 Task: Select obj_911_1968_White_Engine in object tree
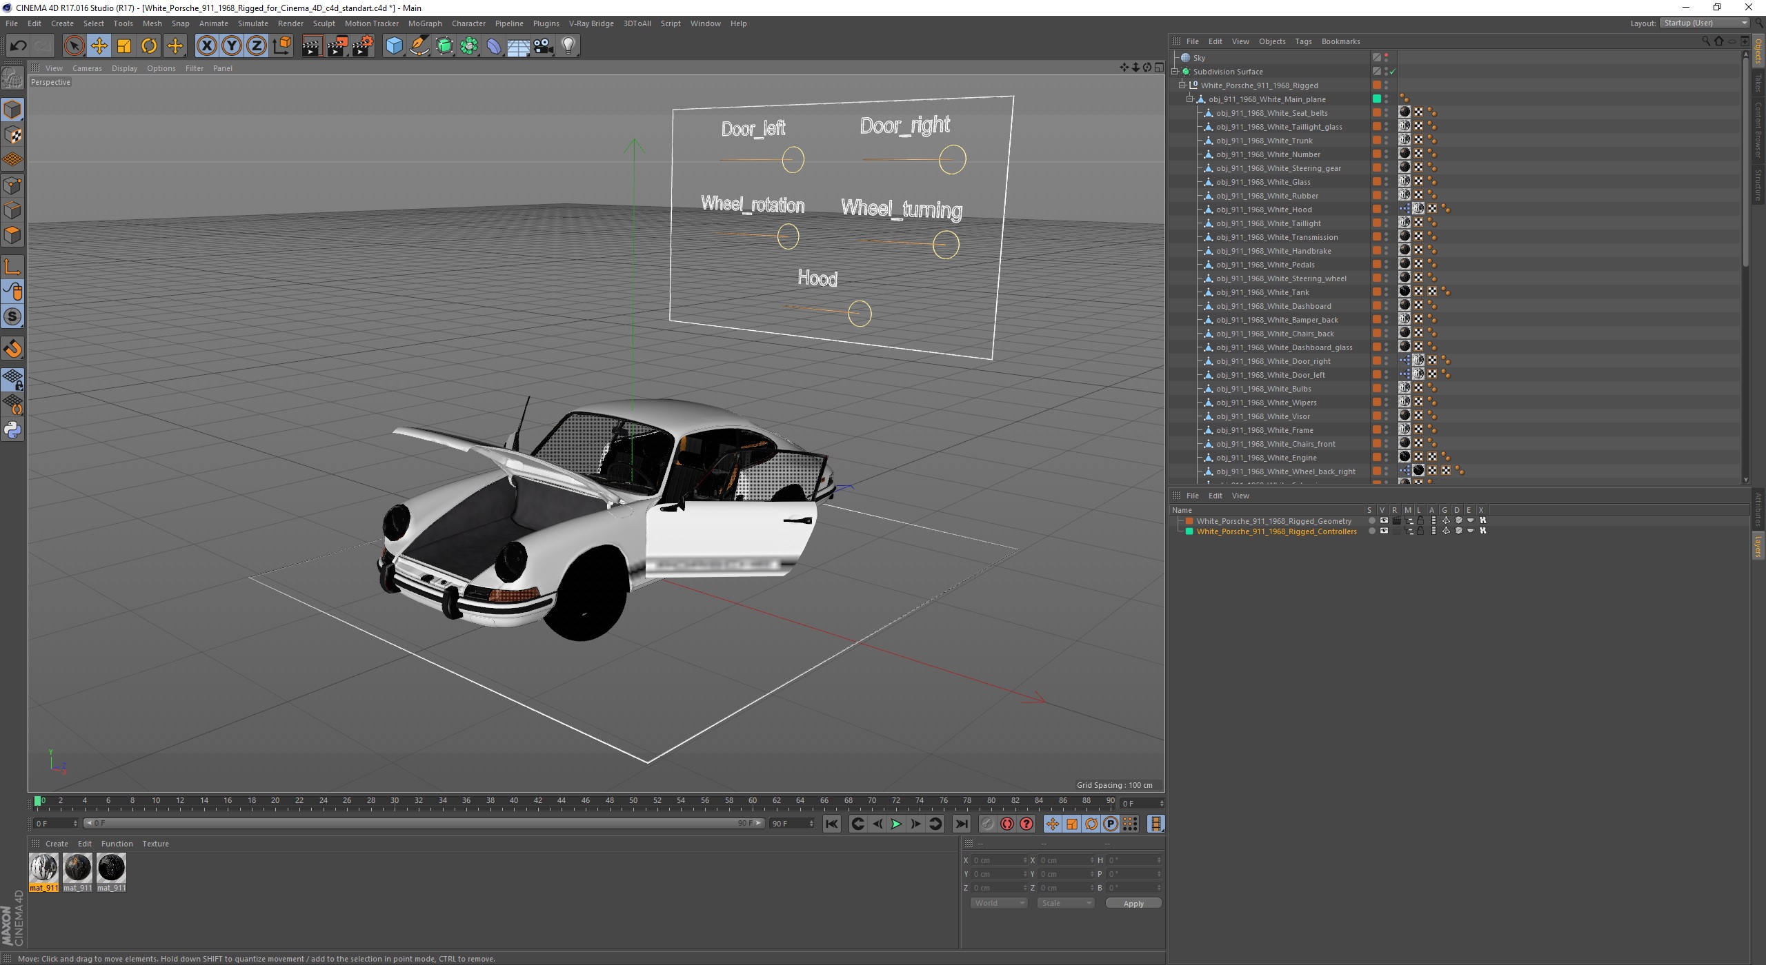tap(1267, 458)
